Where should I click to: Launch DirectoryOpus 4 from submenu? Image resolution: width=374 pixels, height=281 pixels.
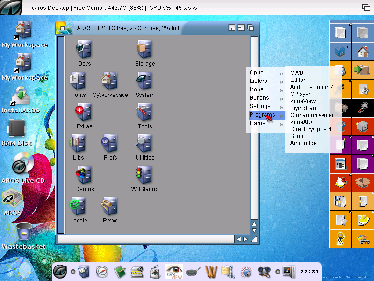310,129
